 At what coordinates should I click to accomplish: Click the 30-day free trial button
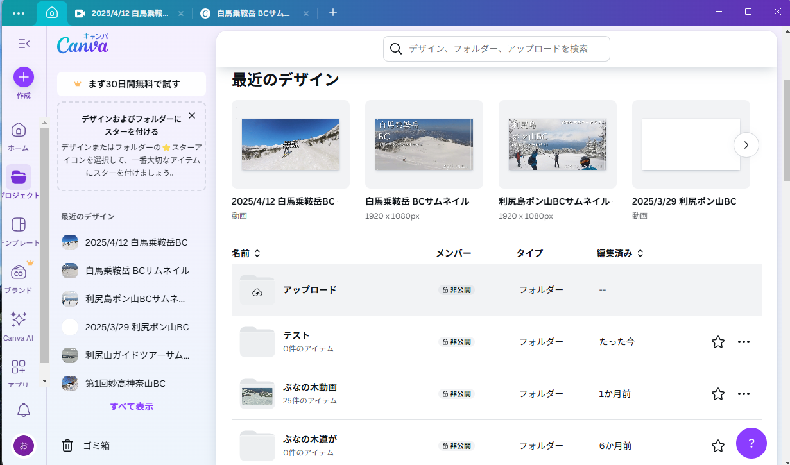(x=132, y=84)
